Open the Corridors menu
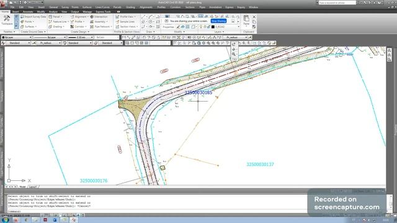Viewport: 397px width, 223px height. point(175,7)
